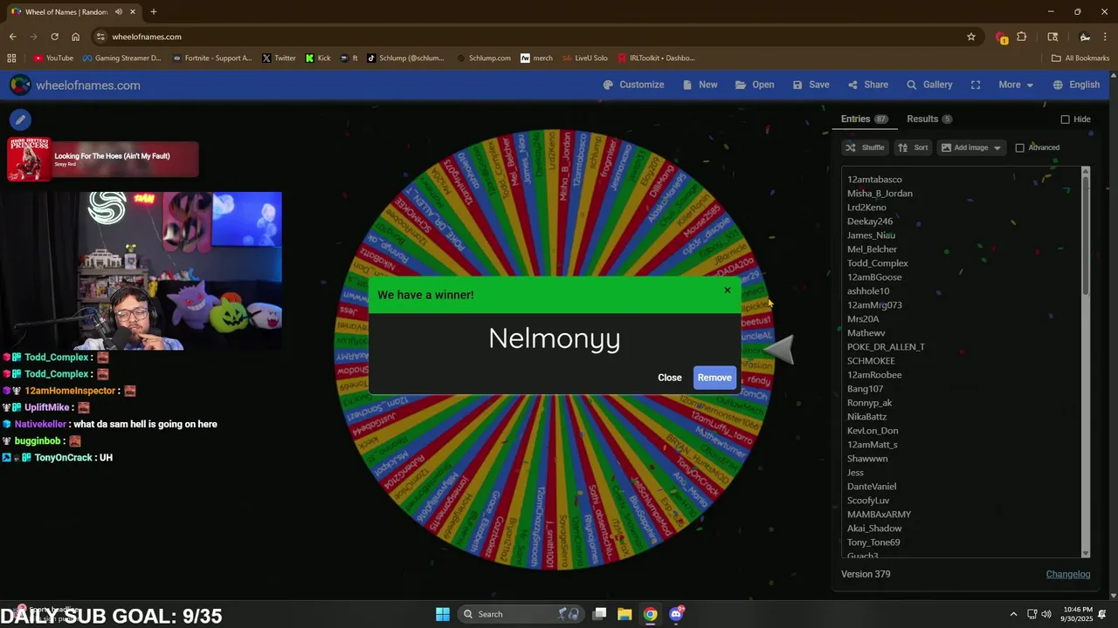Screen dimensions: 1118x628
Task: Open the Add image dropdown
Action: 971,147
